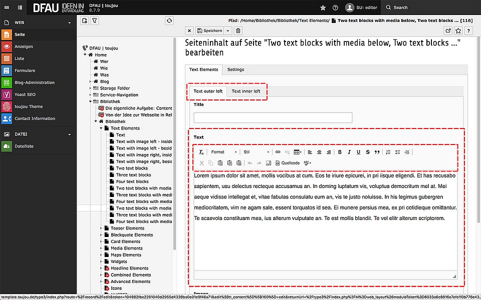The height and width of the screenshot is (300, 481).
Task: Click the Title input field
Action: (x=273, y=117)
